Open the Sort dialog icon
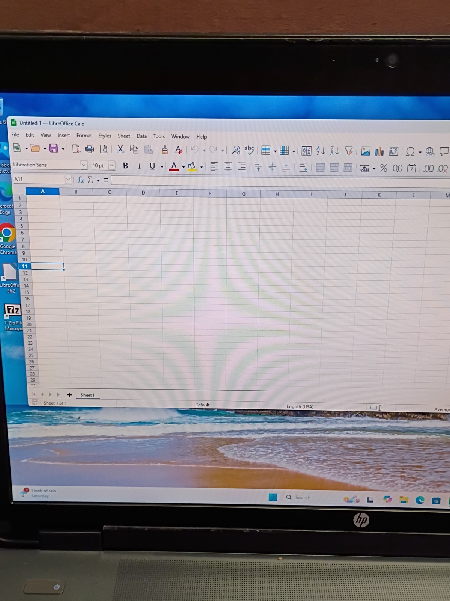The image size is (450, 601). (x=306, y=151)
